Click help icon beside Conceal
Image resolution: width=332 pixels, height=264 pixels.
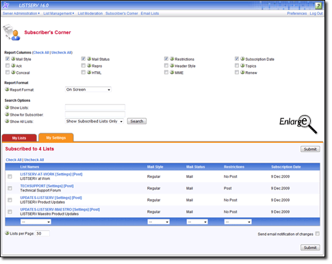tap(13, 72)
